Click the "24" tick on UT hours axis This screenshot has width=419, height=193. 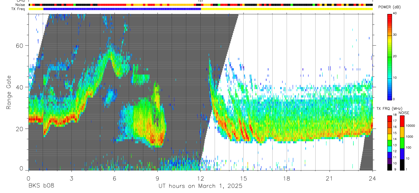coord(373,178)
